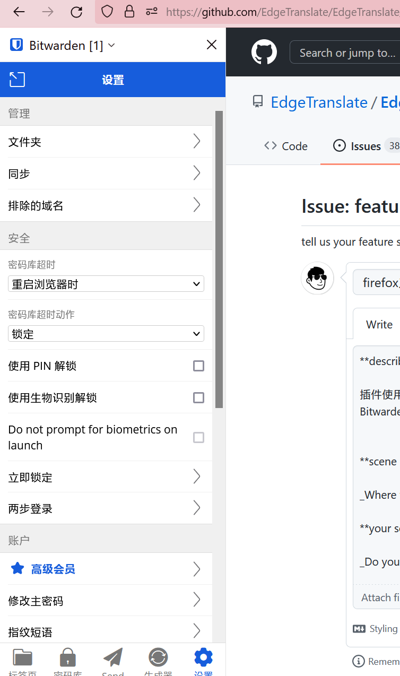
Task: Check Do not prompt for biometrics on launch
Action: pos(198,437)
